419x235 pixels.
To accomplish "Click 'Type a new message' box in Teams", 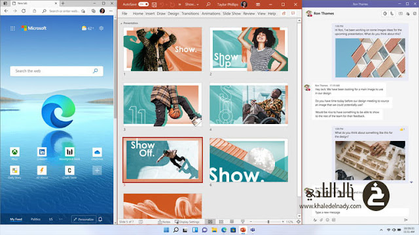I will [x=360, y=212].
